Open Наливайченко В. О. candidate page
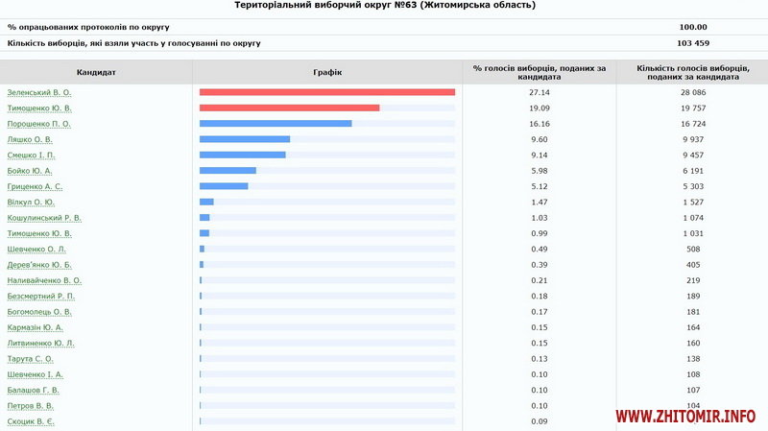The image size is (768, 431). [x=44, y=280]
